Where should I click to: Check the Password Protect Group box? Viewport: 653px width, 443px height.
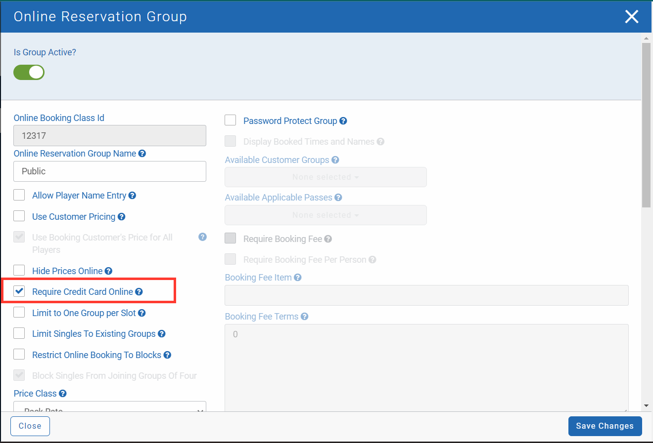point(230,120)
